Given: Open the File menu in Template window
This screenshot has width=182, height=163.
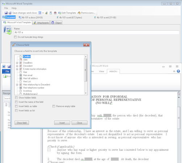Looking at the screenshot, I should 6,8.
